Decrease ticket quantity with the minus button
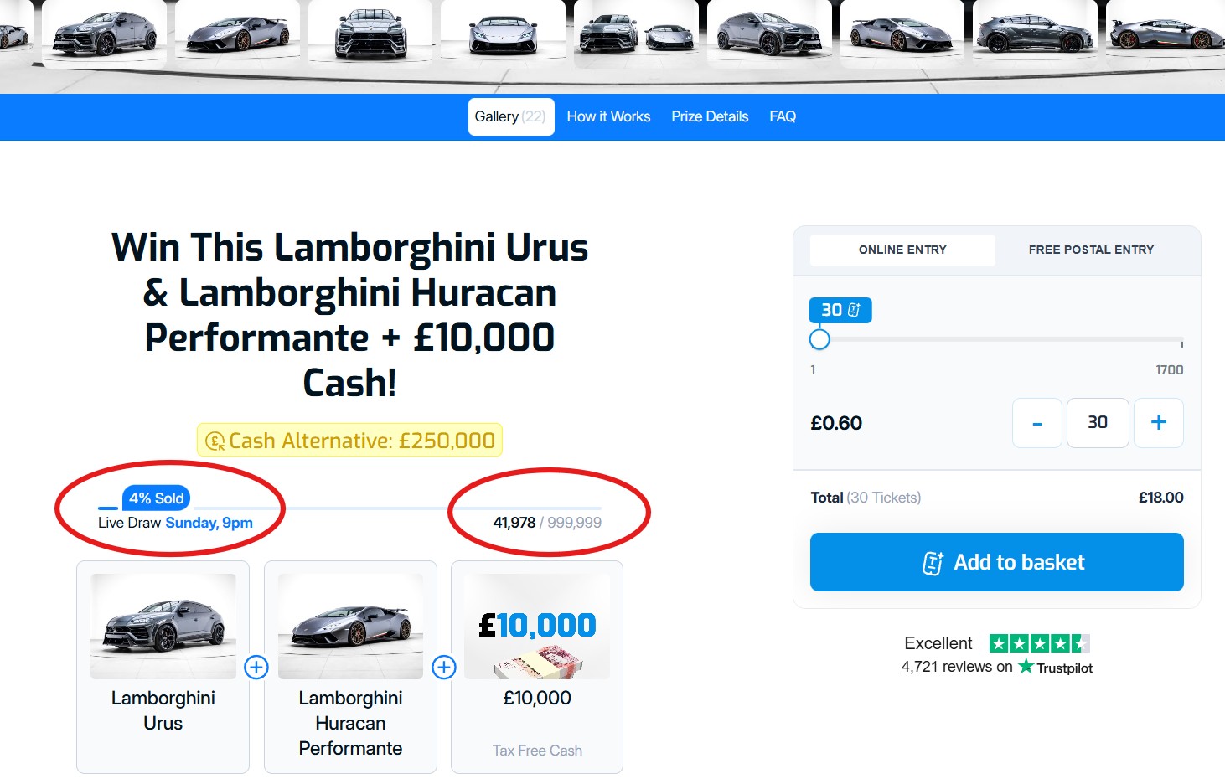This screenshot has width=1225, height=779. [1037, 423]
